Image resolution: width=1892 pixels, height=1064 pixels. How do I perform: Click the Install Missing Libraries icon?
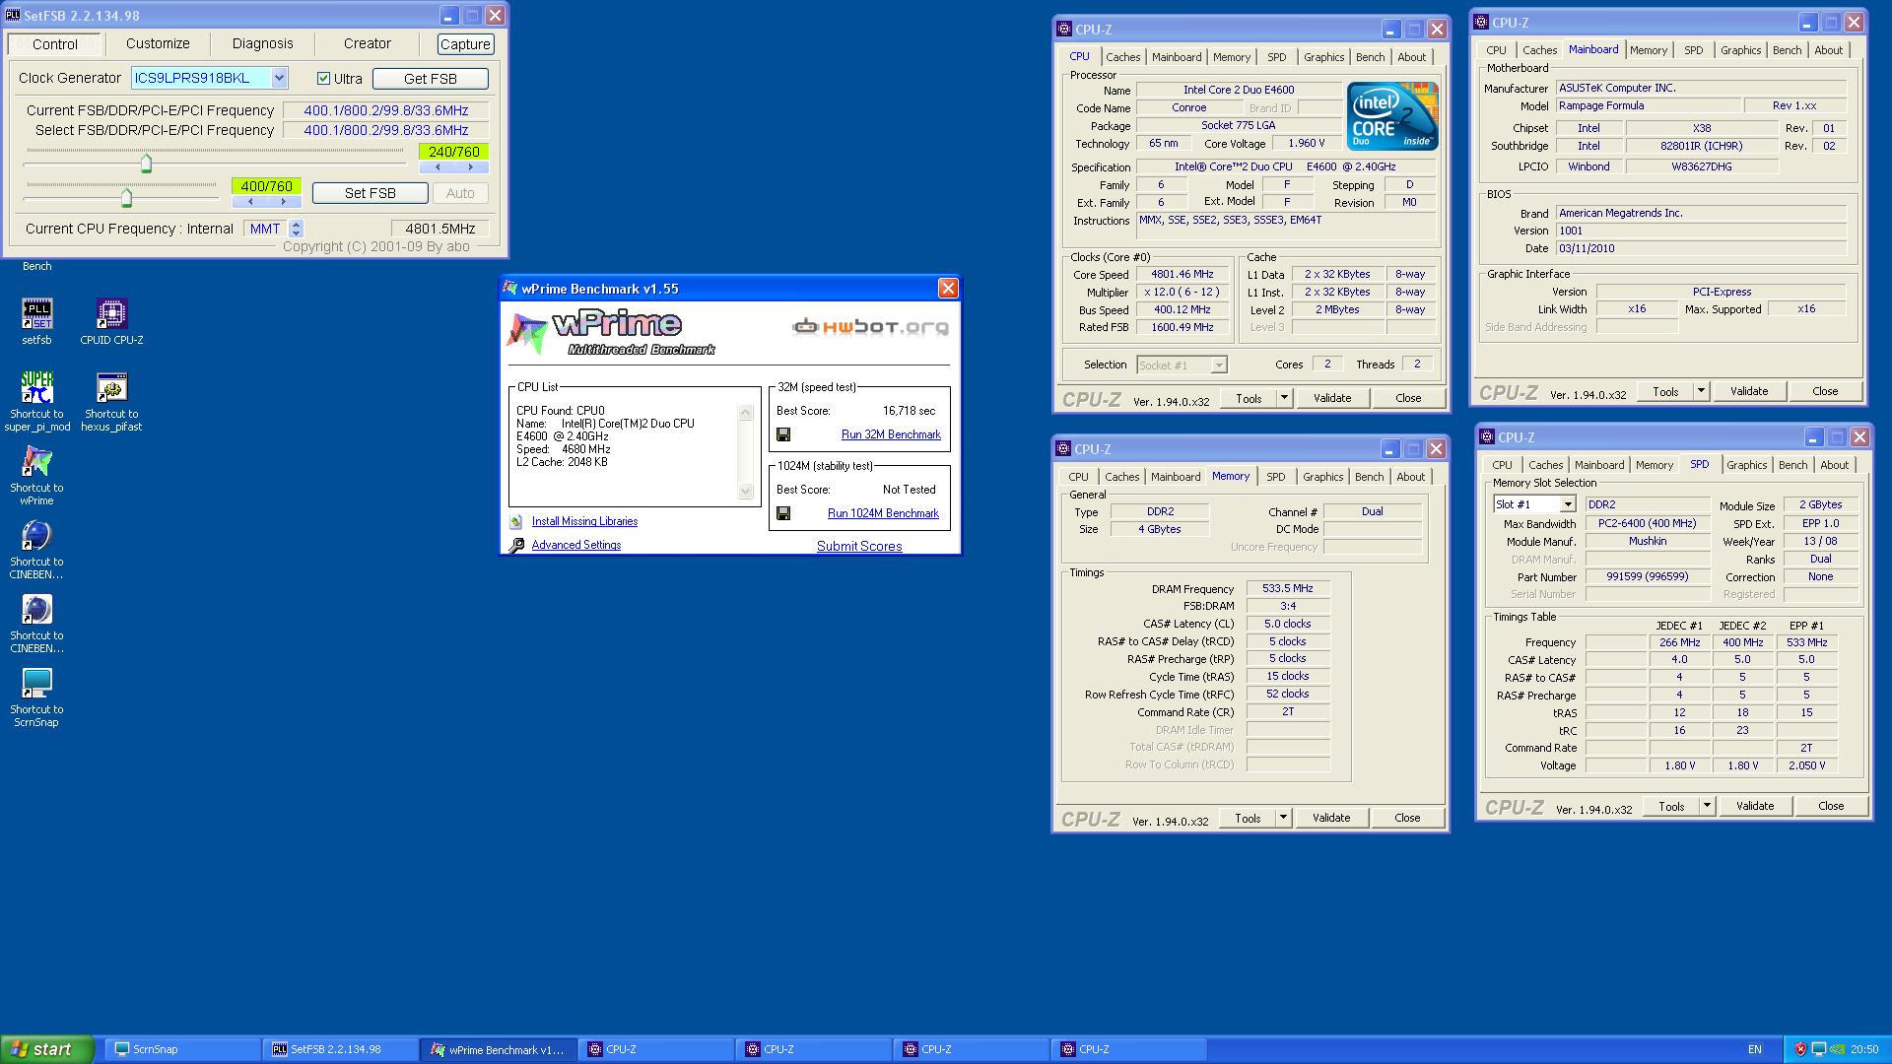[515, 522]
